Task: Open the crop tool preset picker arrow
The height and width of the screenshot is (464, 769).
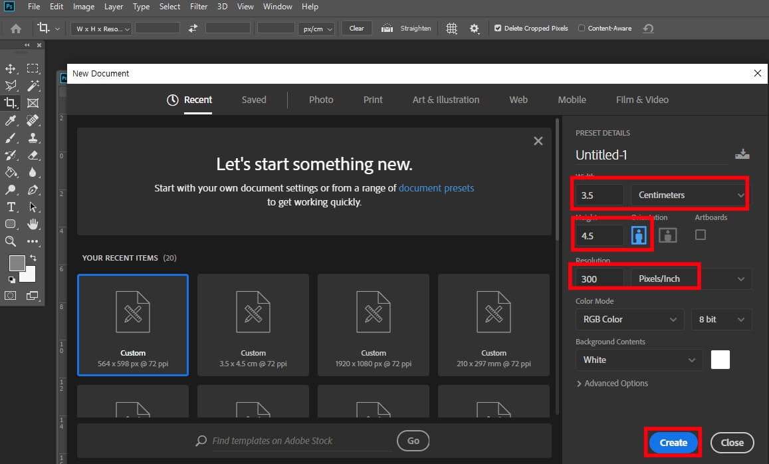Action: click(x=57, y=29)
